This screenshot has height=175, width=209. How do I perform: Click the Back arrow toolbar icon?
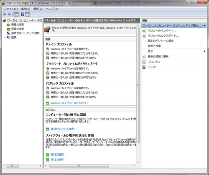[5, 14]
